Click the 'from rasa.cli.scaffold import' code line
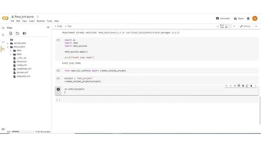Screen dimensions: 261x147 (95, 71)
